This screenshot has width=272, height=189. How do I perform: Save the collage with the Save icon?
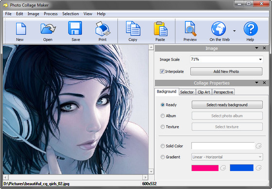tap(75, 28)
